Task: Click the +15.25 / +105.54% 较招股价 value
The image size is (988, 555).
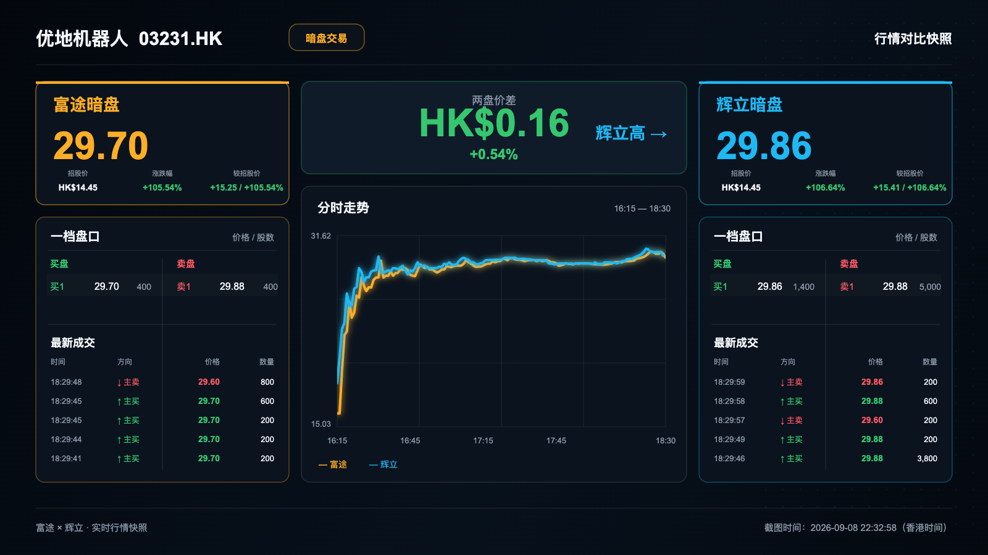Action: coord(246,187)
